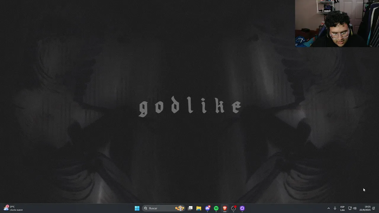This screenshot has width=379, height=213.
Task: Click the webcam overlay video
Action: pyautogui.click(x=337, y=23)
